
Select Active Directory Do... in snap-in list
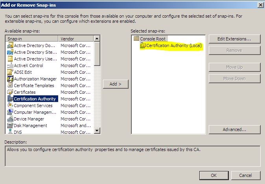point(35,46)
